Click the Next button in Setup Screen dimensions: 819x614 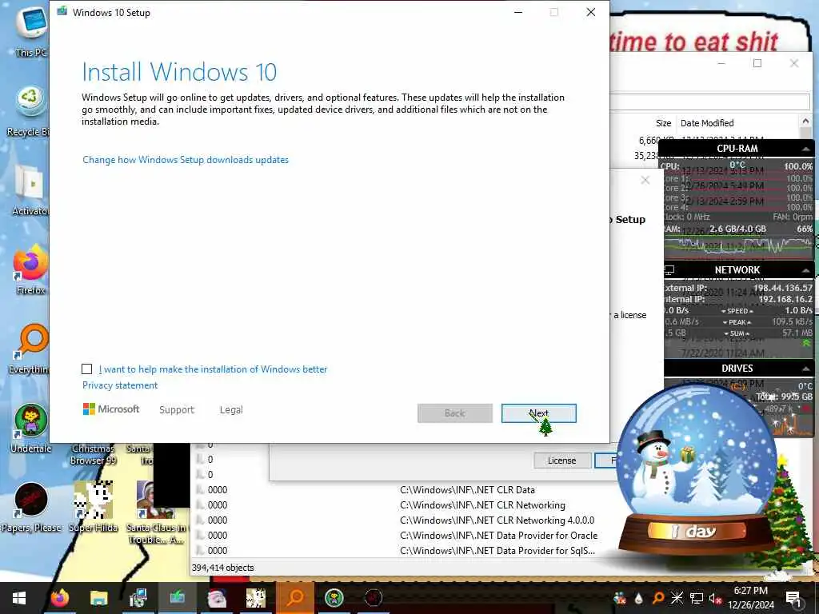538,413
